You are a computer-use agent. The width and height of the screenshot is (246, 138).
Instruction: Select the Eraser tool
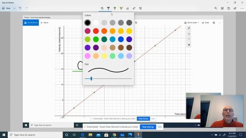pyautogui.click(x=128, y=8)
